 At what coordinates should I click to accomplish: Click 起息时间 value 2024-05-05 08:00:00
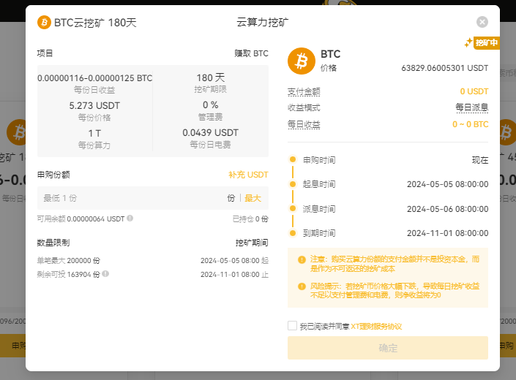coord(447,184)
